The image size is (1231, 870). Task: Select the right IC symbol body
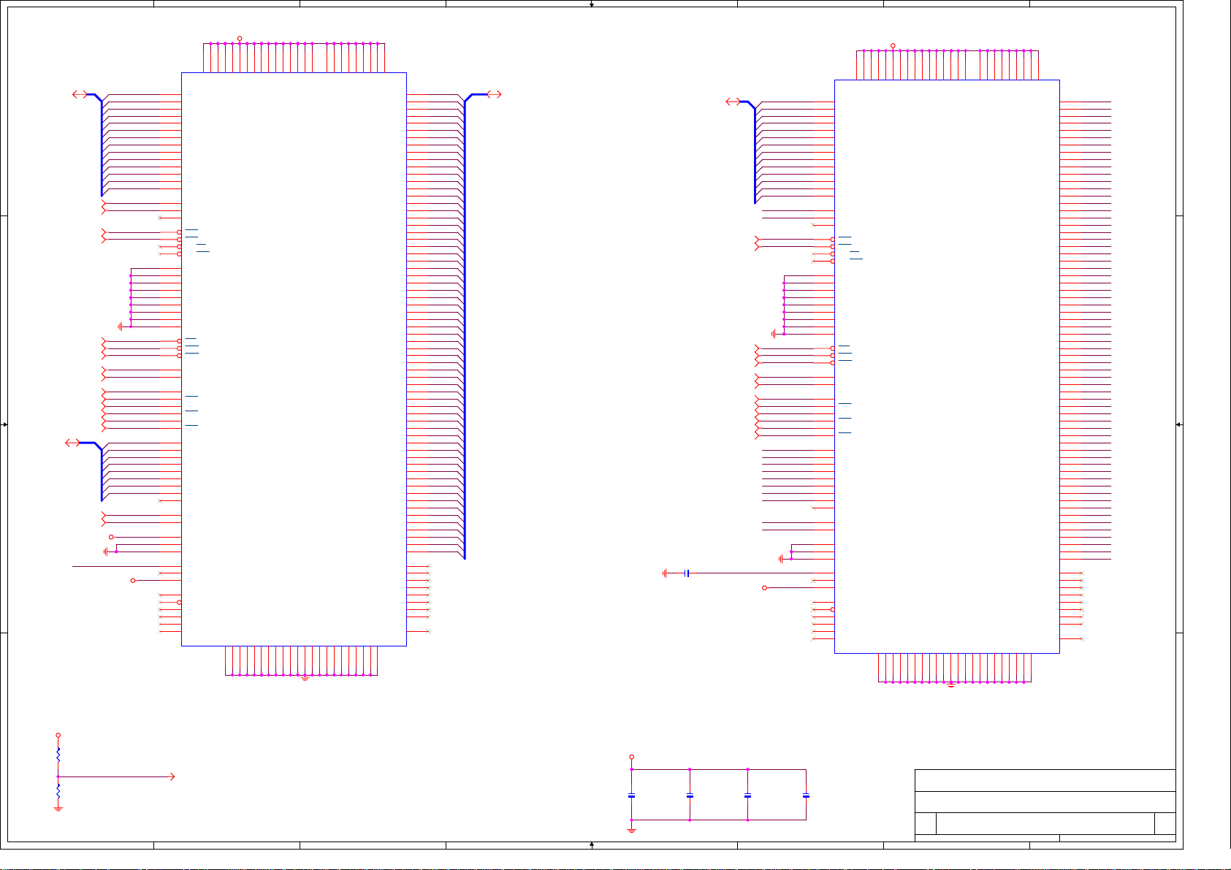[x=947, y=367]
